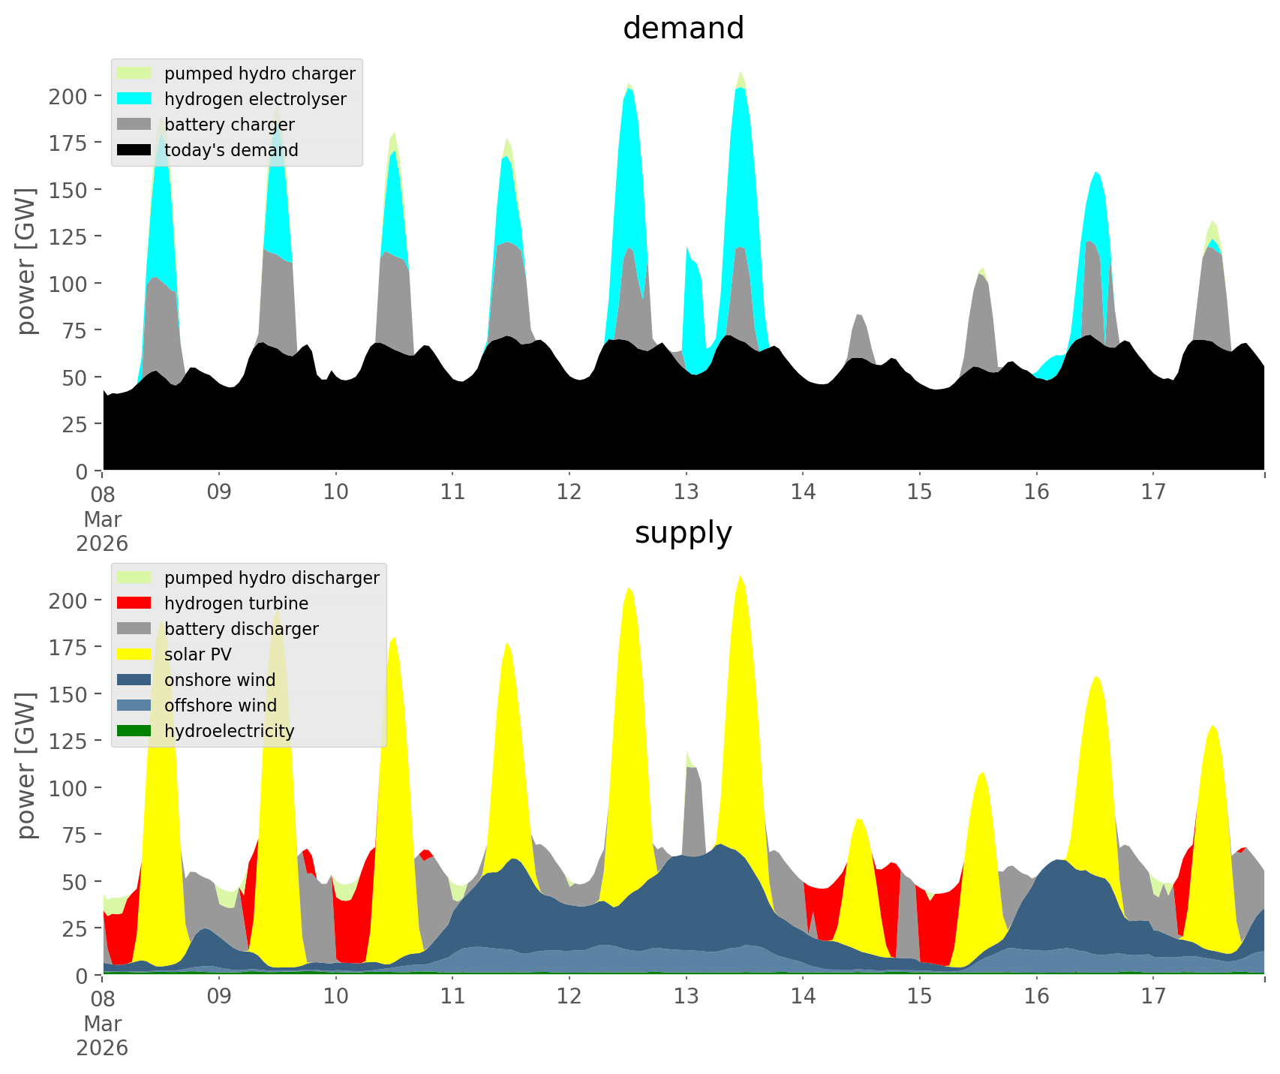
Task: Click the demand chart's power [GW] axis label
Action: [26, 261]
